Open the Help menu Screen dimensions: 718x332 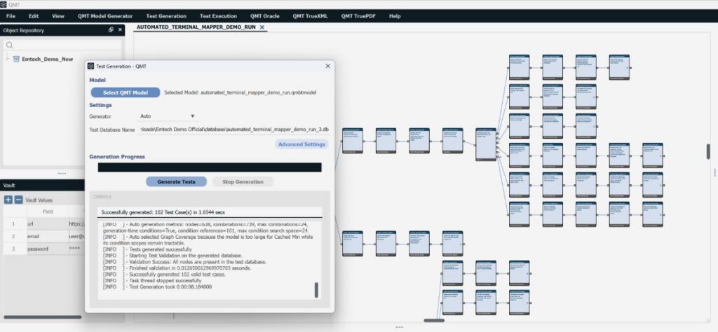[x=395, y=16]
